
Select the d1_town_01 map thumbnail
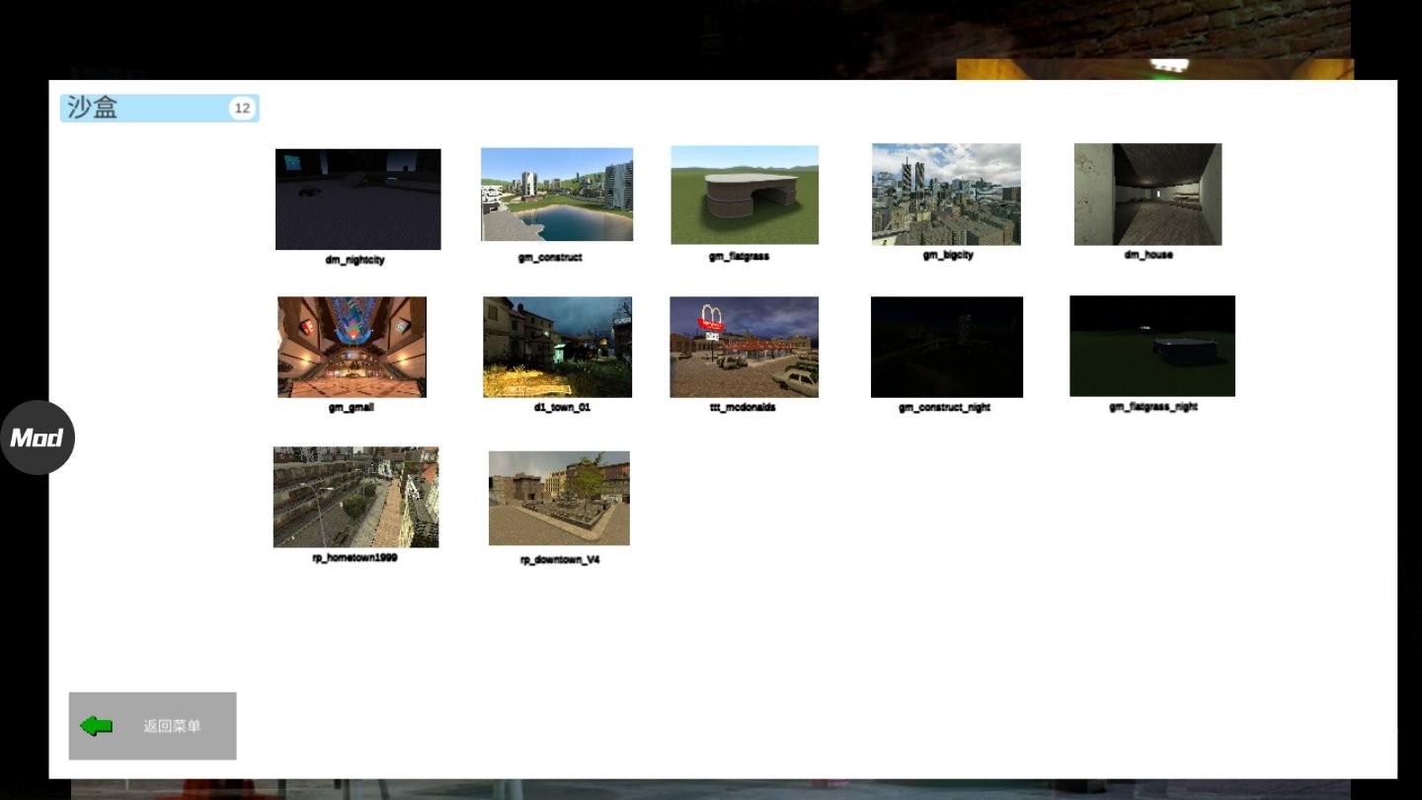click(x=557, y=347)
